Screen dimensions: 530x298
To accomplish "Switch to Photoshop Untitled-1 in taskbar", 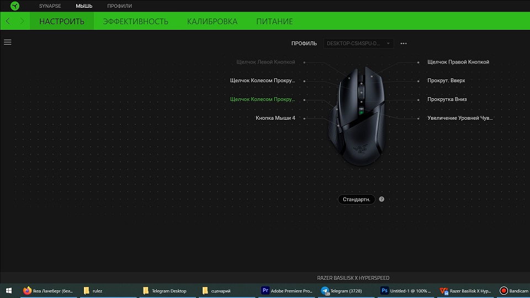I will pos(405,291).
